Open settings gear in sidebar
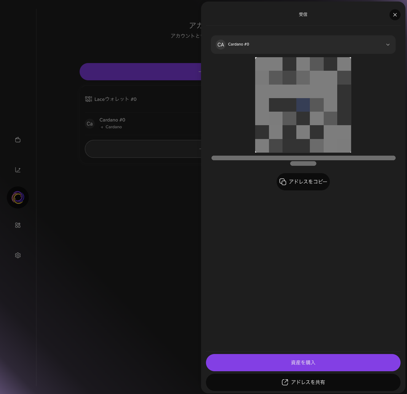Image resolution: width=407 pixels, height=394 pixels. click(x=18, y=255)
